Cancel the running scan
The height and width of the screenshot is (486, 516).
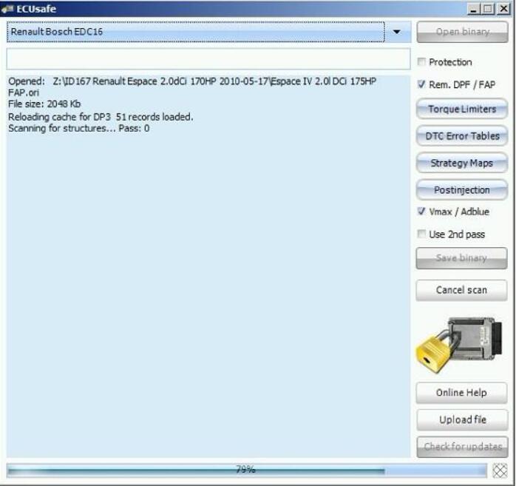[x=461, y=290]
